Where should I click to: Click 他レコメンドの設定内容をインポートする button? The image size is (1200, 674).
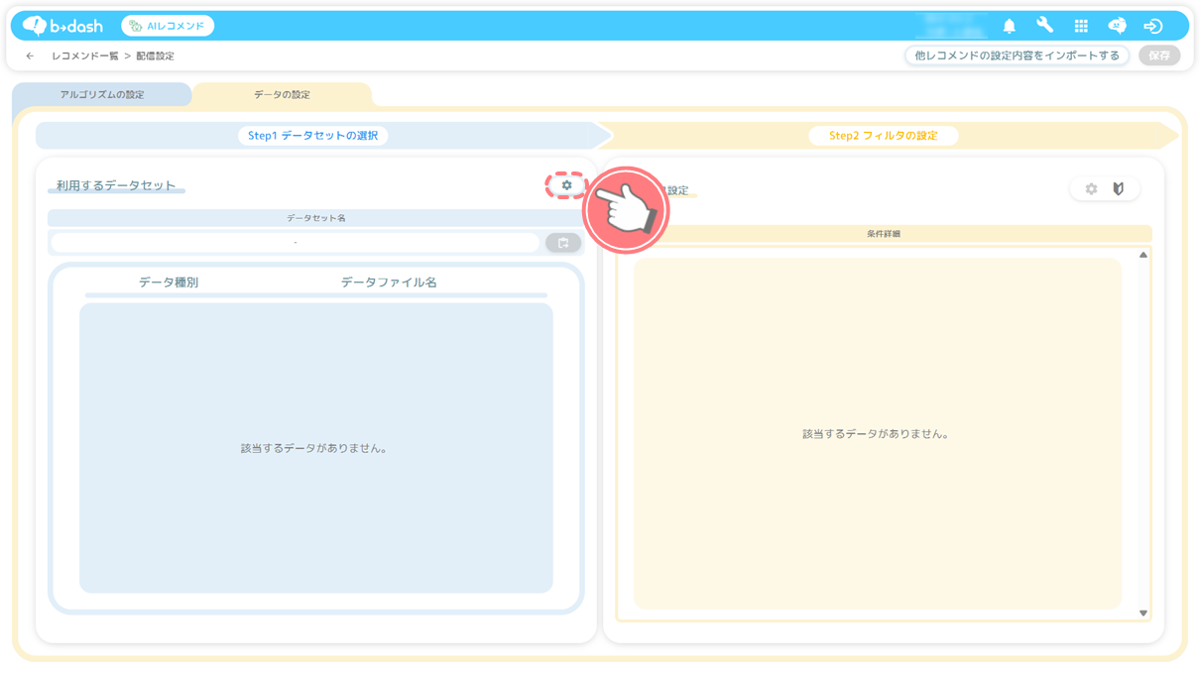click(x=1017, y=56)
